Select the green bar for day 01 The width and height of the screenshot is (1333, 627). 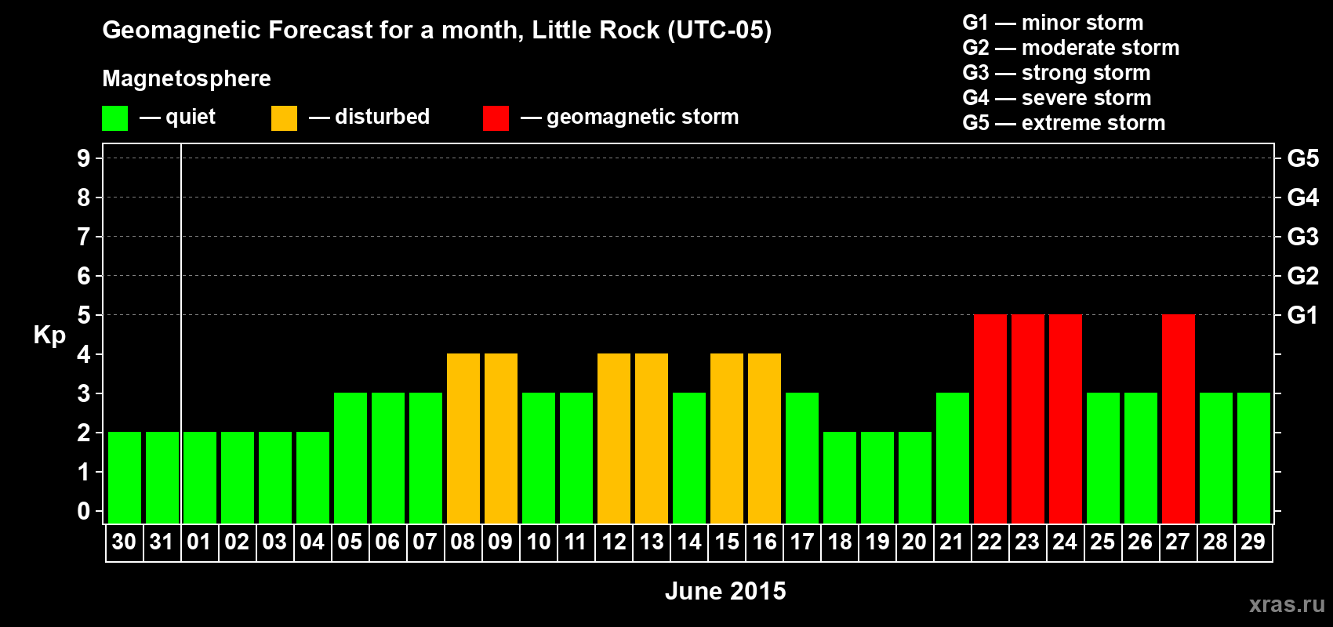200,477
